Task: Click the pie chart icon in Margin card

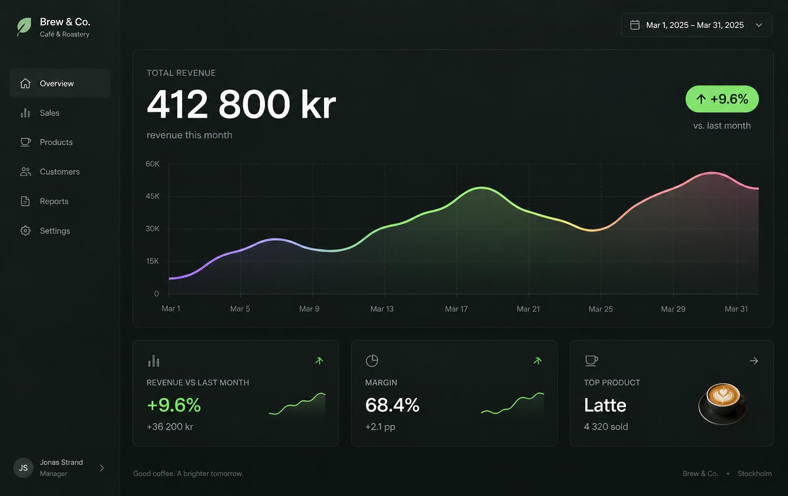Action: (x=372, y=361)
